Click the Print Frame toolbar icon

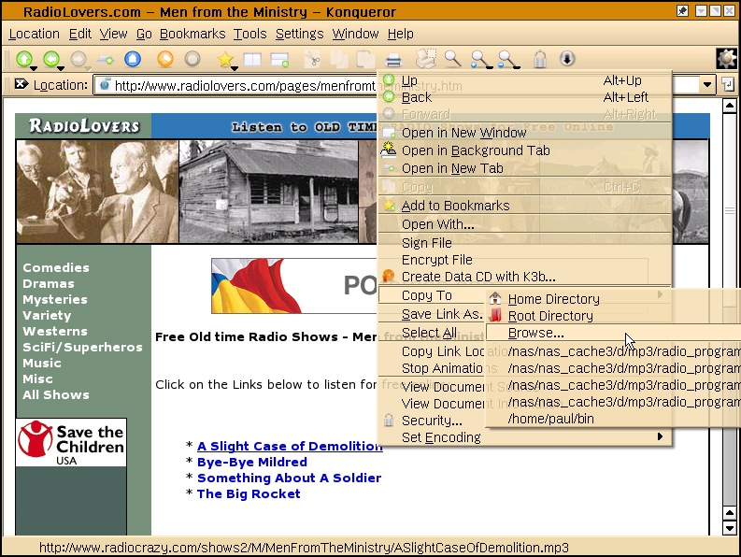click(426, 59)
